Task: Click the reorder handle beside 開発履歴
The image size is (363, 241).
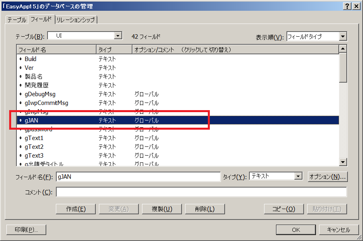Action: pyautogui.click(x=21, y=85)
